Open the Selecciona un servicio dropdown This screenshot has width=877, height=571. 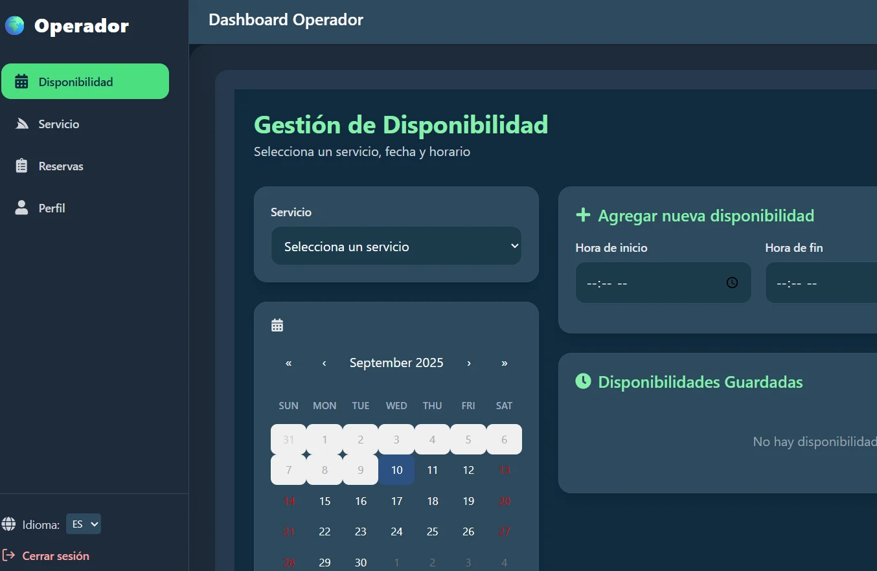[396, 246]
